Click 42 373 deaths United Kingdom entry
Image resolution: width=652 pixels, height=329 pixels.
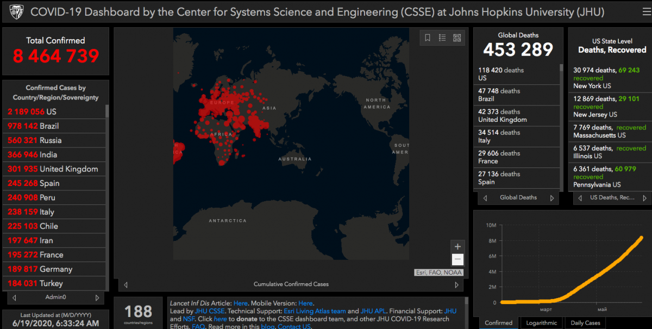[x=518, y=115]
